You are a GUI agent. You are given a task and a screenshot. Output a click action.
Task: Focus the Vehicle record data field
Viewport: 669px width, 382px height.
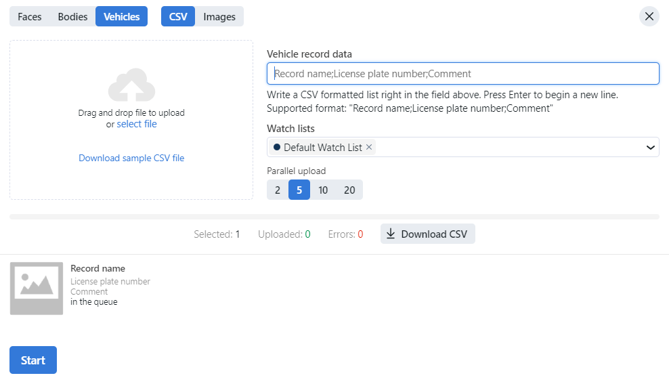pyautogui.click(x=463, y=73)
